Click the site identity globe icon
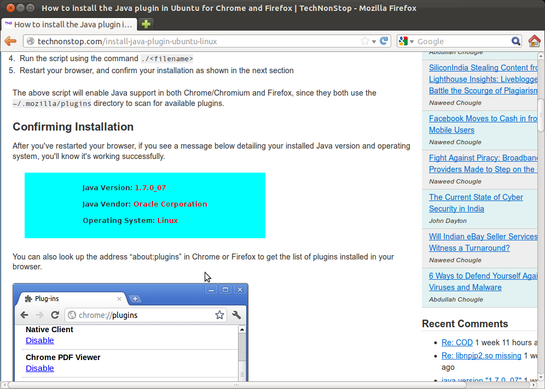 click(x=31, y=42)
